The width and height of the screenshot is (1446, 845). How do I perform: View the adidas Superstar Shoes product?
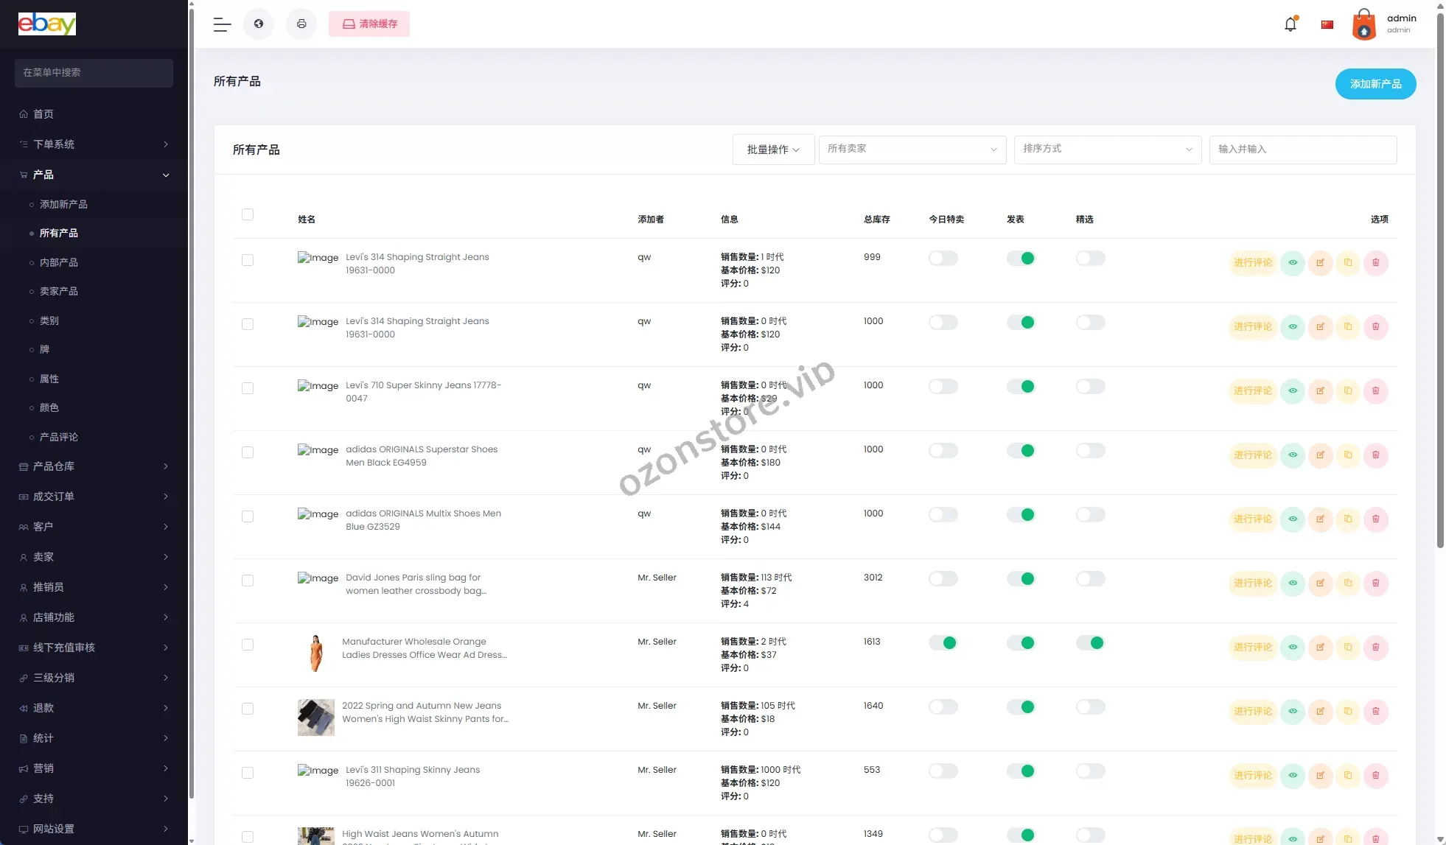[1293, 455]
